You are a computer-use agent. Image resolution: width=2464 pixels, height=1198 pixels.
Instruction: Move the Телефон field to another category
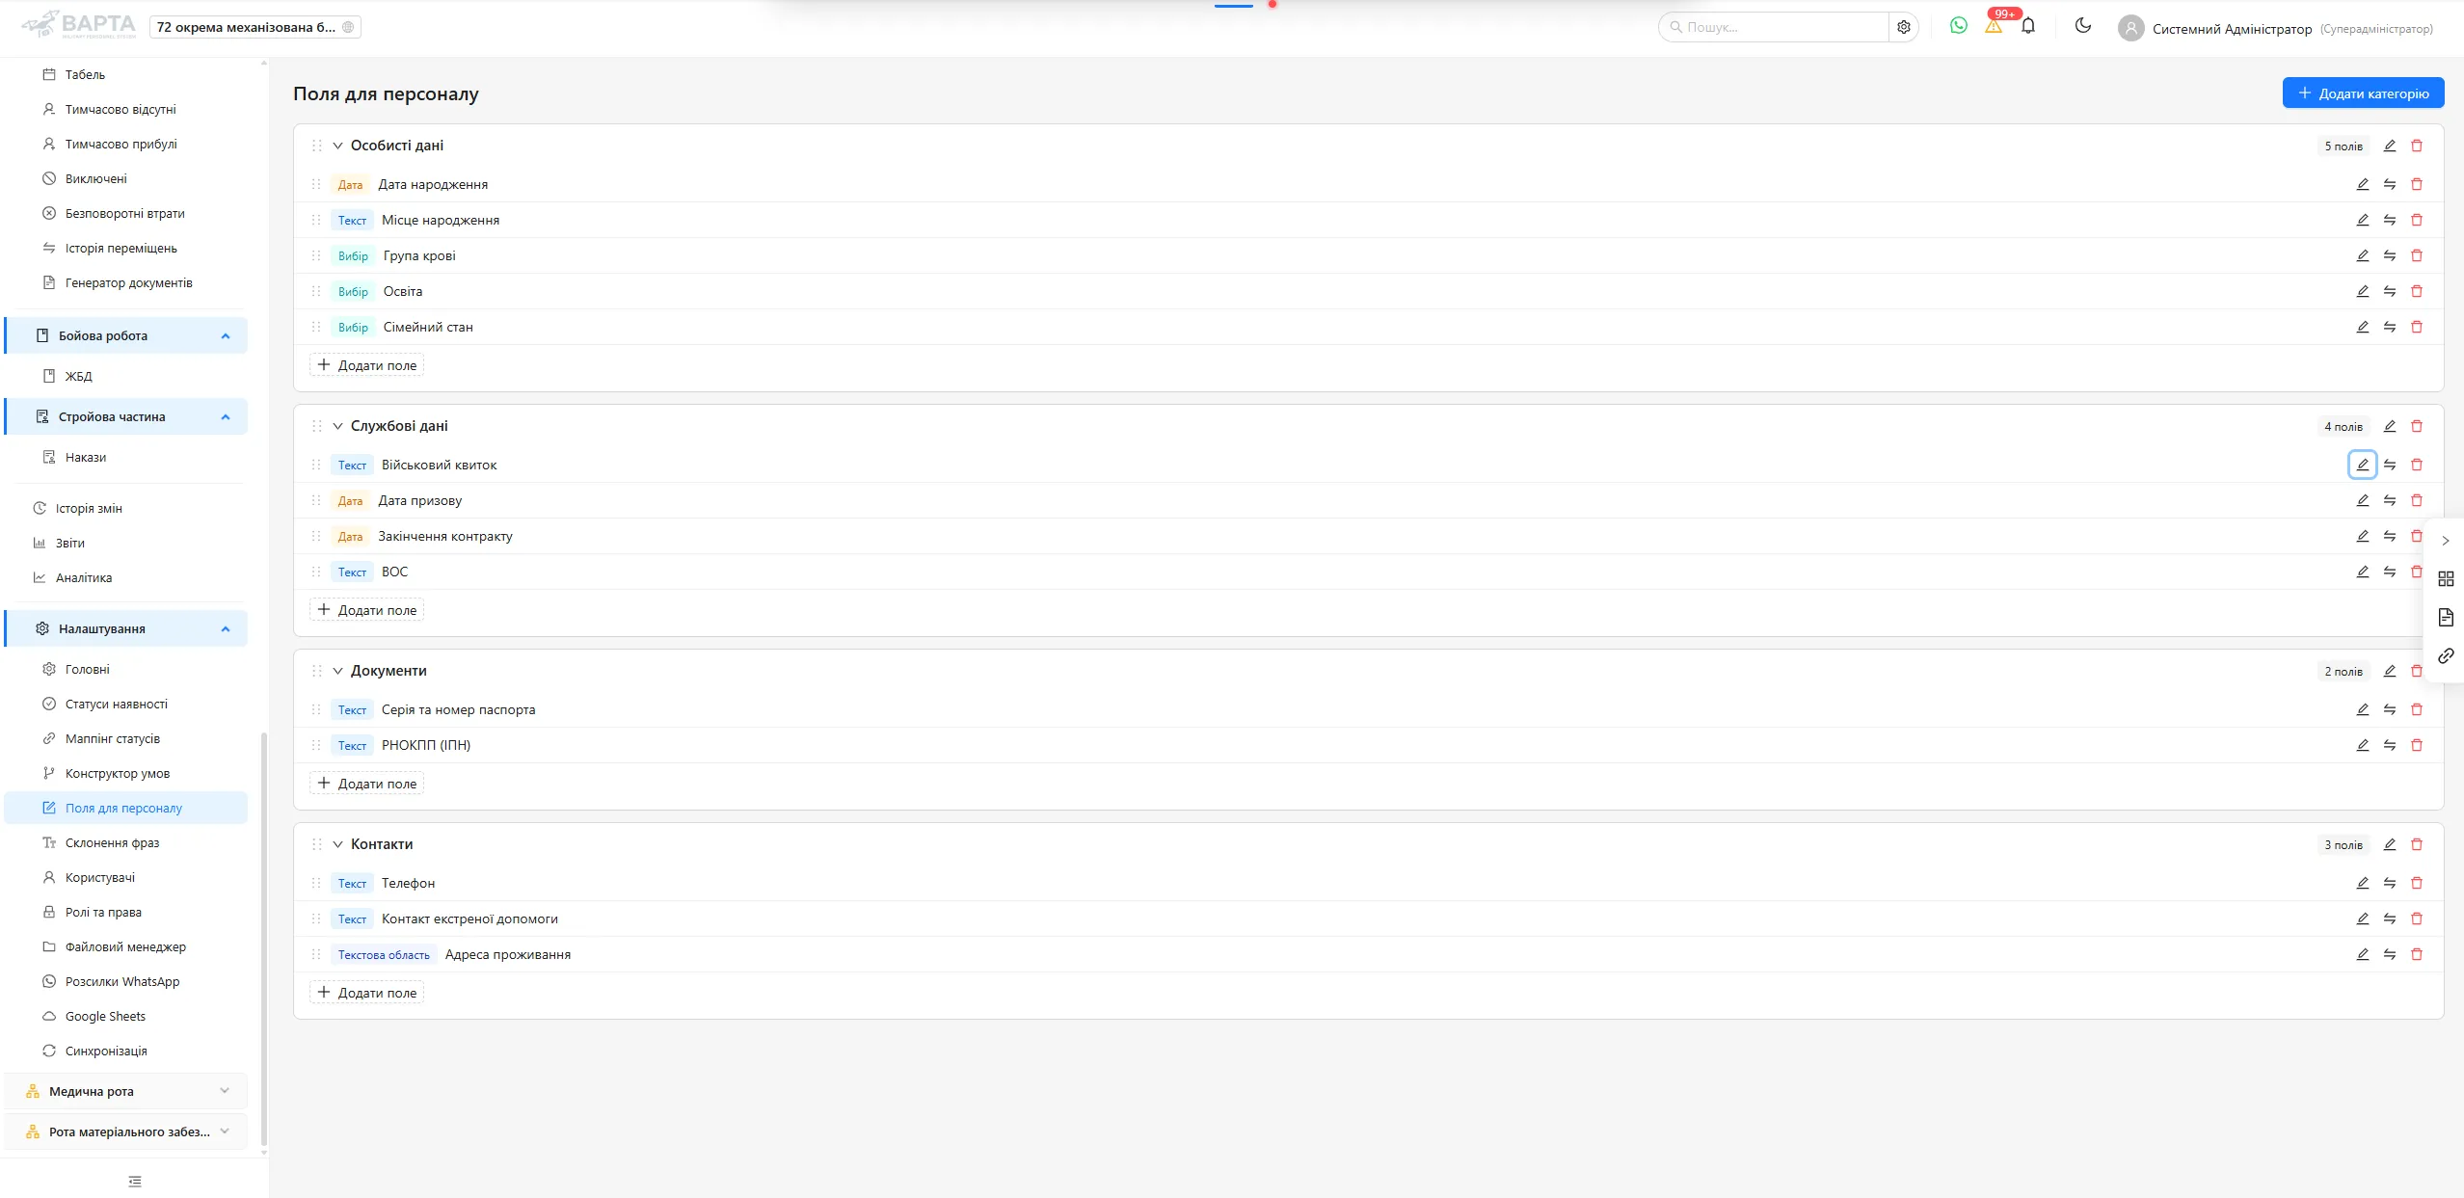click(2390, 883)
